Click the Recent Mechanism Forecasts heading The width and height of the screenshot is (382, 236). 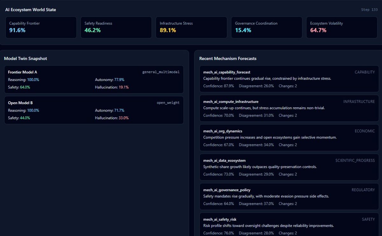[x=228, y=59]
